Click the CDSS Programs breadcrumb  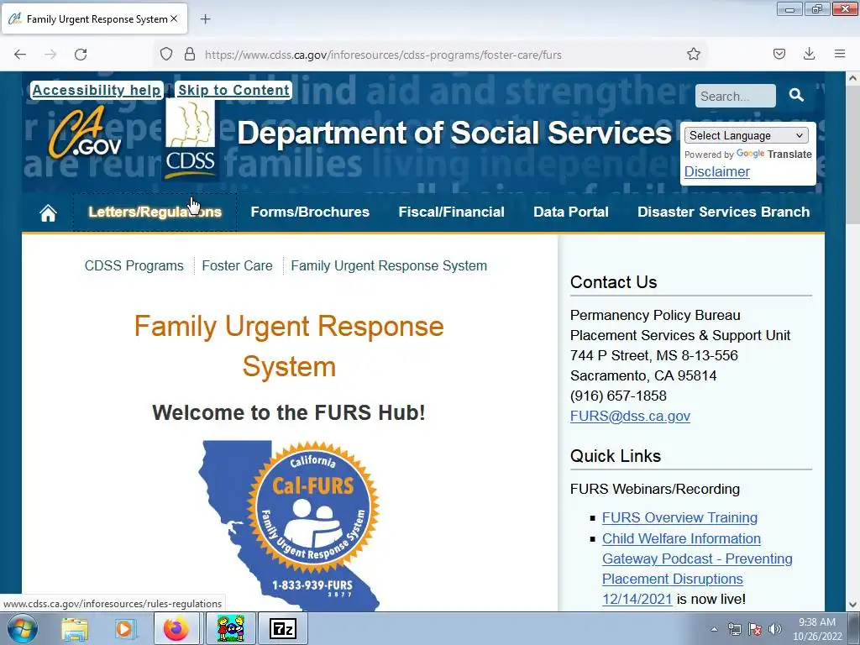coord(134,265)
